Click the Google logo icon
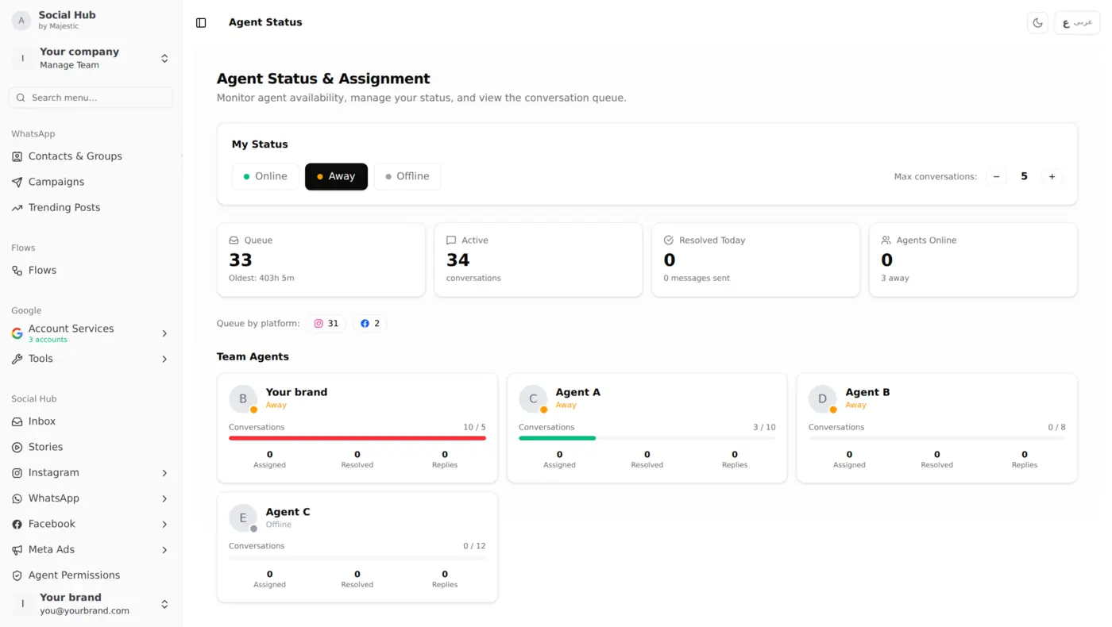This screenshot has width=1112, height=627. point(17,333)
